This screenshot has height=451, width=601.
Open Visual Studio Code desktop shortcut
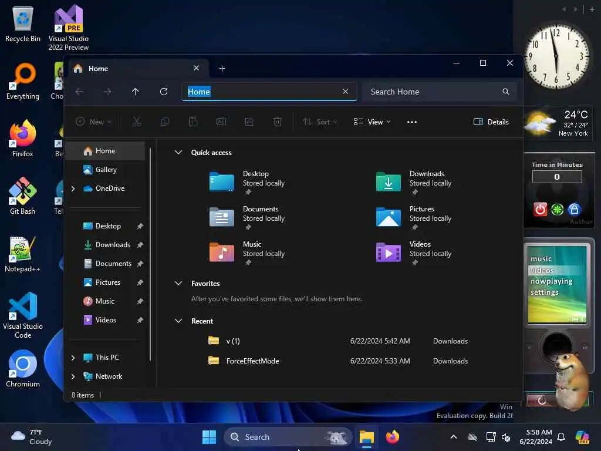pos(23,315)
